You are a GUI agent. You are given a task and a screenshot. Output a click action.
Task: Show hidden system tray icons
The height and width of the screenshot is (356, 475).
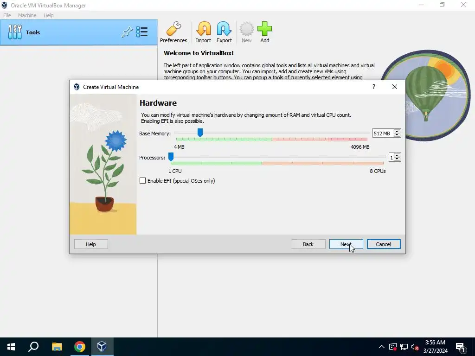[x=382, y=347]
